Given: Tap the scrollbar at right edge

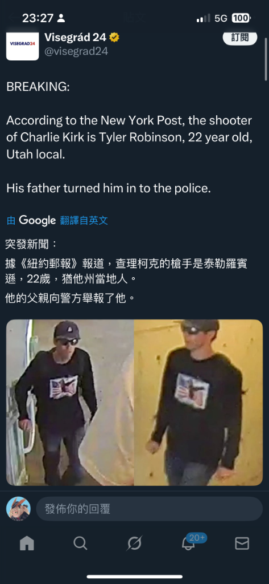Looking at the screenshot, I should pyautogui.click(x=266, y=59).
